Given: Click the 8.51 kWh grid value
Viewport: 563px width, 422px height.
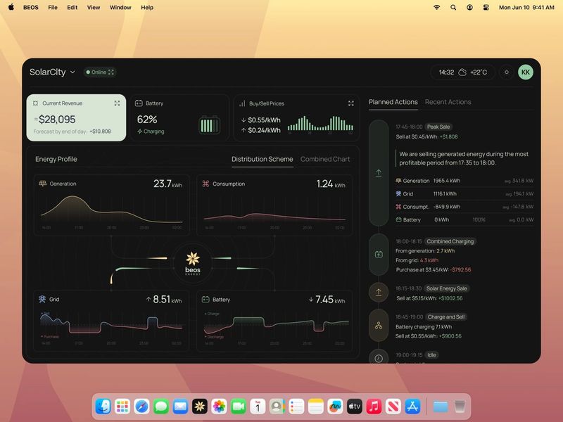Looking at the screenshot, I should coord(167,300).
